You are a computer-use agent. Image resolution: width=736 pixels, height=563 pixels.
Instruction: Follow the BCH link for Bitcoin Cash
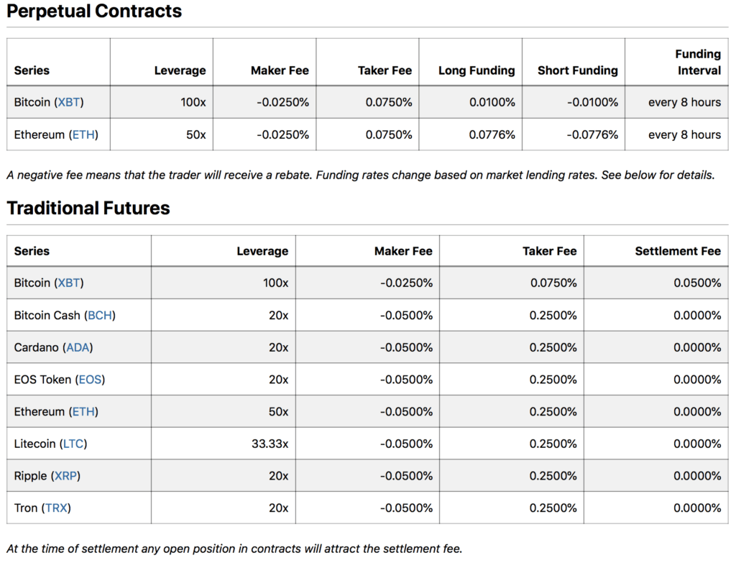[100, 315]
